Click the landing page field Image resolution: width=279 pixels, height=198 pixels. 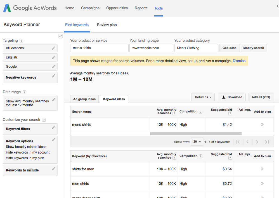point(151,48)
